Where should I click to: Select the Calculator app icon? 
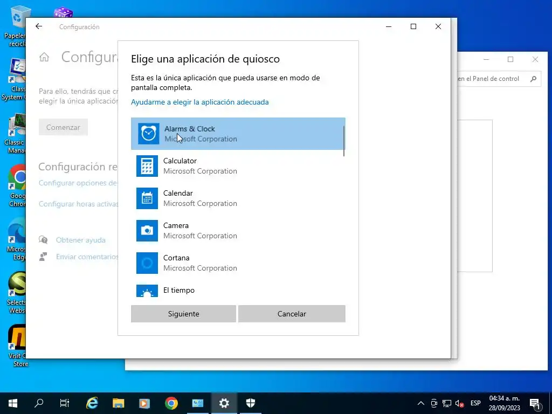point(147,166)
